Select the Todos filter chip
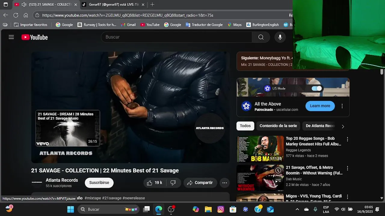 click(x=245, y=126)
